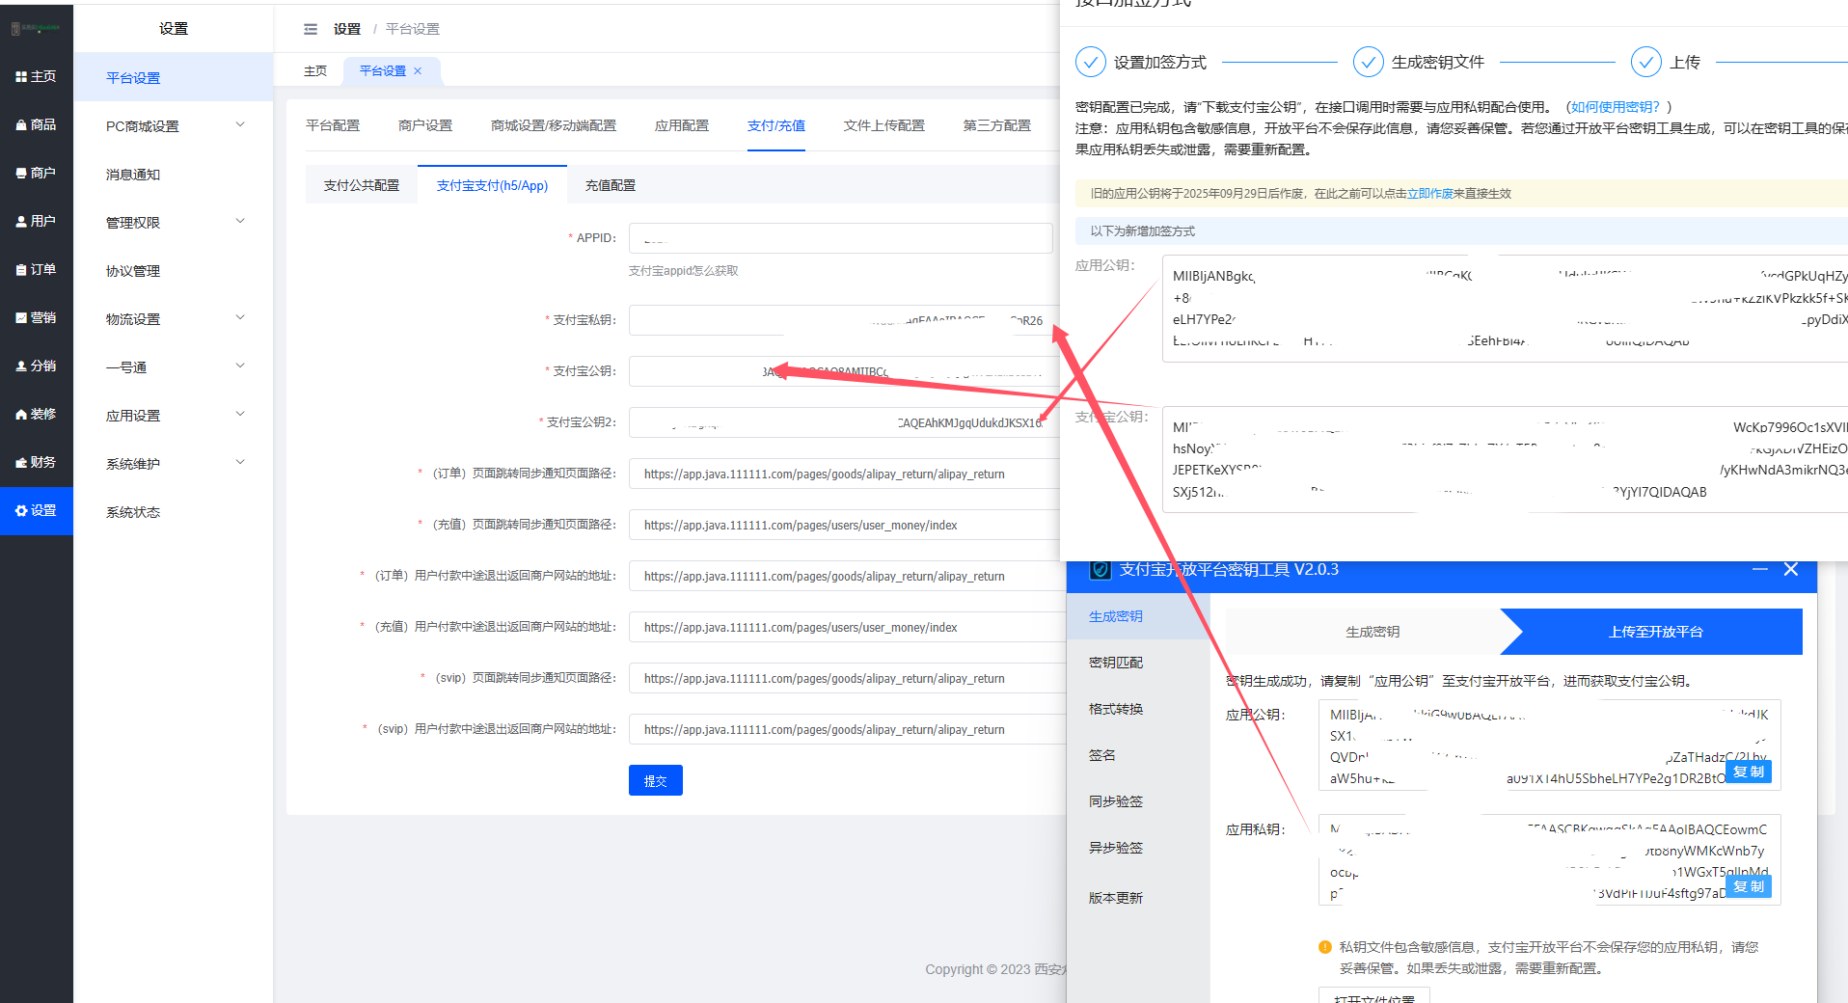Toggle the hamburger menu collapse icon
Screen dimensions: 1848x1003
point(311,29)
